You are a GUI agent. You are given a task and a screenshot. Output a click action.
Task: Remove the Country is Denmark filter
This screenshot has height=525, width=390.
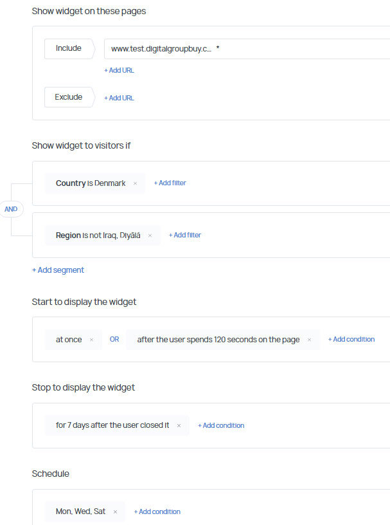pyautogui.click(x=135, y=183)
